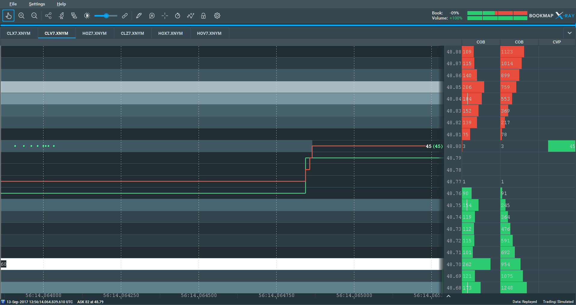576x305 pixels.
Task: Toggle the crosshair cursor icon
Action: point(165,16)
